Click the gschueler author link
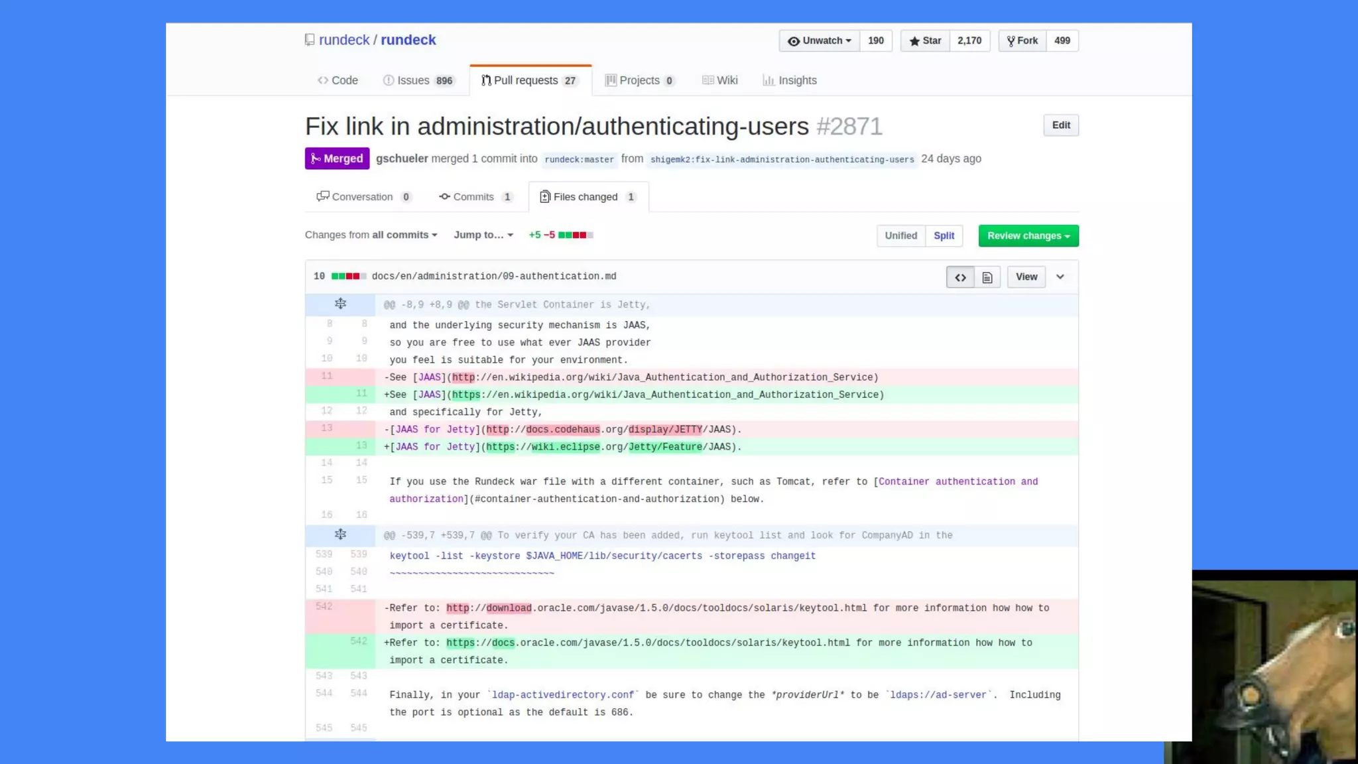This screenshot has width=1358, height=764. (402, 159)
